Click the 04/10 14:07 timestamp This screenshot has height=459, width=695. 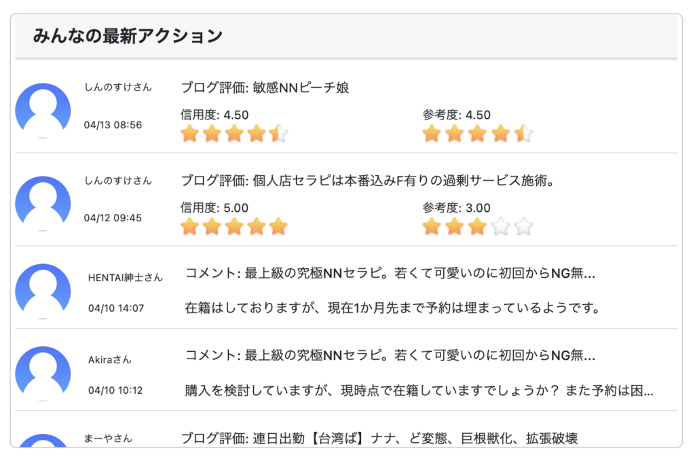click(x=116, y=308)
